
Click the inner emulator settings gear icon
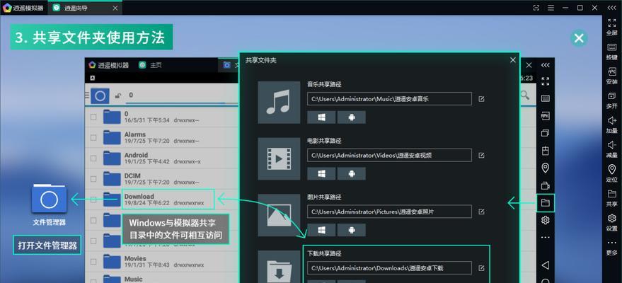[x=546, y=220]
